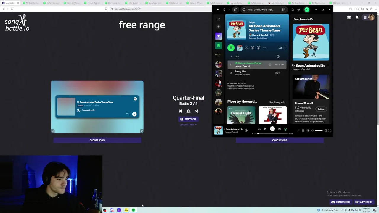
Task: Add the playing Mr Bean track to a playlist
Action: pyautogui.click(x=270, y=64)
